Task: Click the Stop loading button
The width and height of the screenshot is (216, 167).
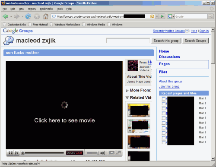Action: [x=37, y=16]
